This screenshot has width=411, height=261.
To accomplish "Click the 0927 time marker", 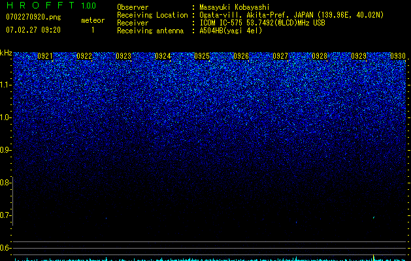I will click(x=280, y=56).
